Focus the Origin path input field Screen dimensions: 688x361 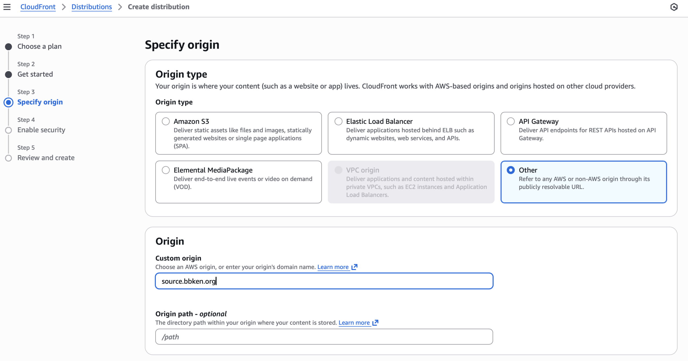coord(324,337)
